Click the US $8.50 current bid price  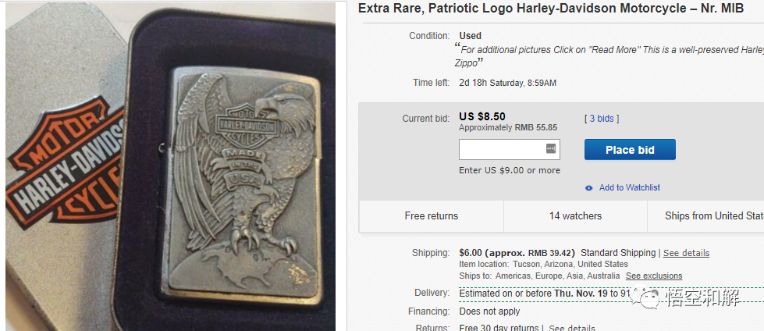pyautogui.click(x=481, y=116)
